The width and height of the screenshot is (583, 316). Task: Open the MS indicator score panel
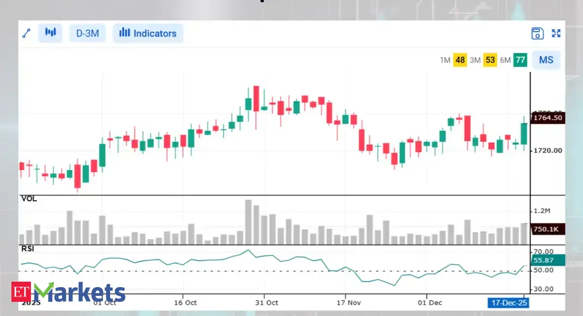(x=546, y=60)
